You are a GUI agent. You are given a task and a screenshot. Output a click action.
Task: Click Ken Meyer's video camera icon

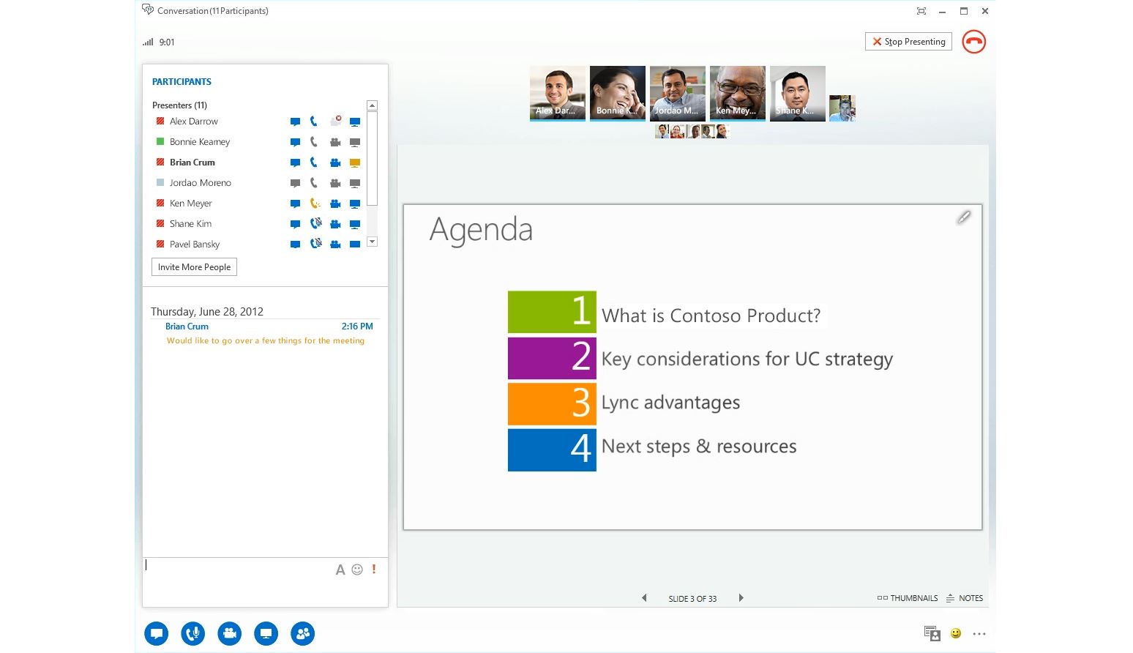point(335,204)
